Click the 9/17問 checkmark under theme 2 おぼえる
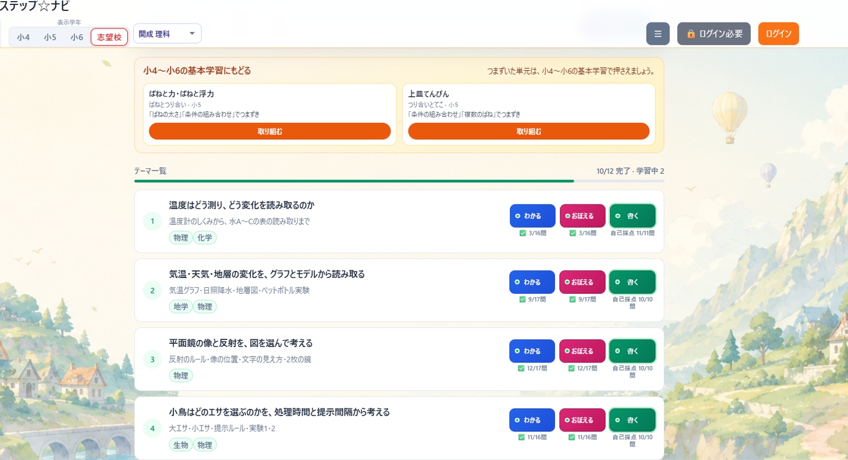This screenshot has height=460, width=848. click(573, 299)
